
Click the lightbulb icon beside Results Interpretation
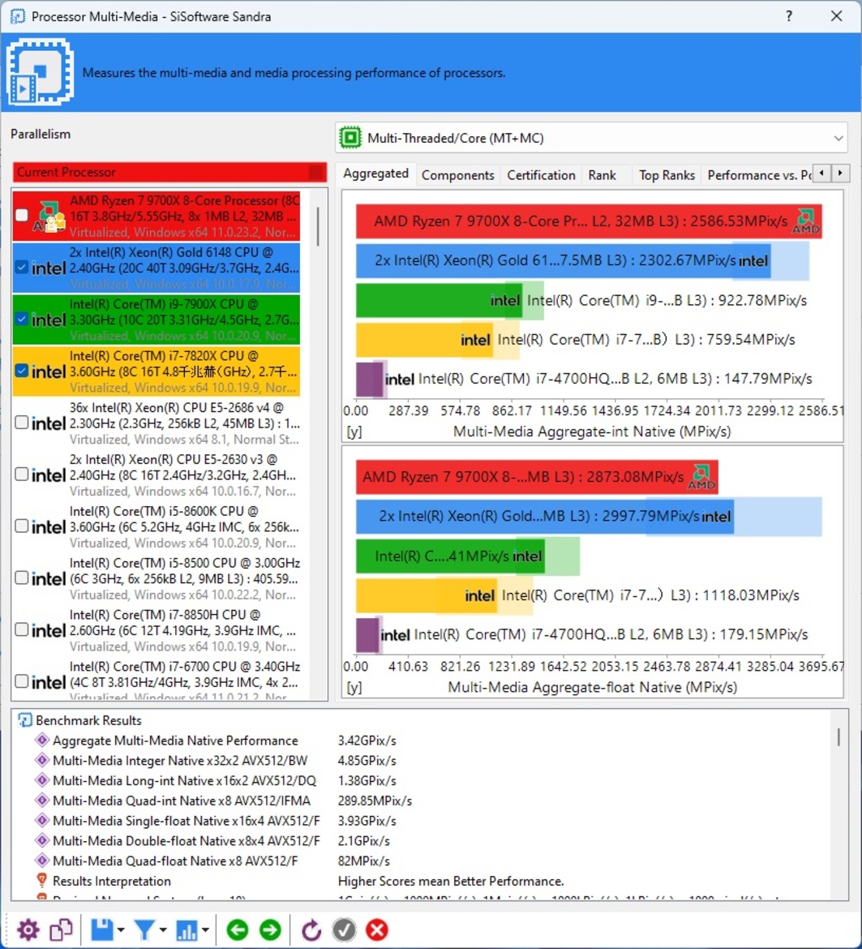coord(41,881)
